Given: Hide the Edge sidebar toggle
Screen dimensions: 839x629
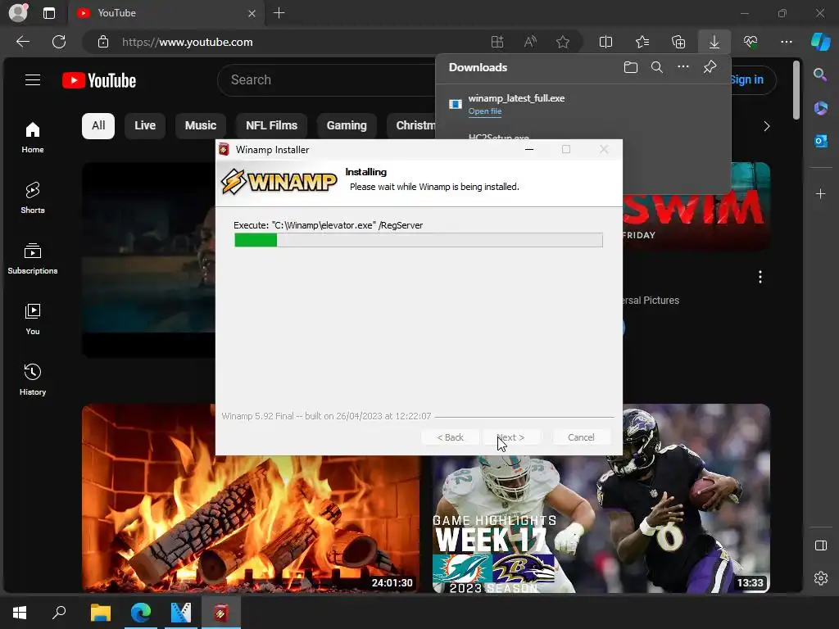Looking at the screenshot, I should point(820,545).
